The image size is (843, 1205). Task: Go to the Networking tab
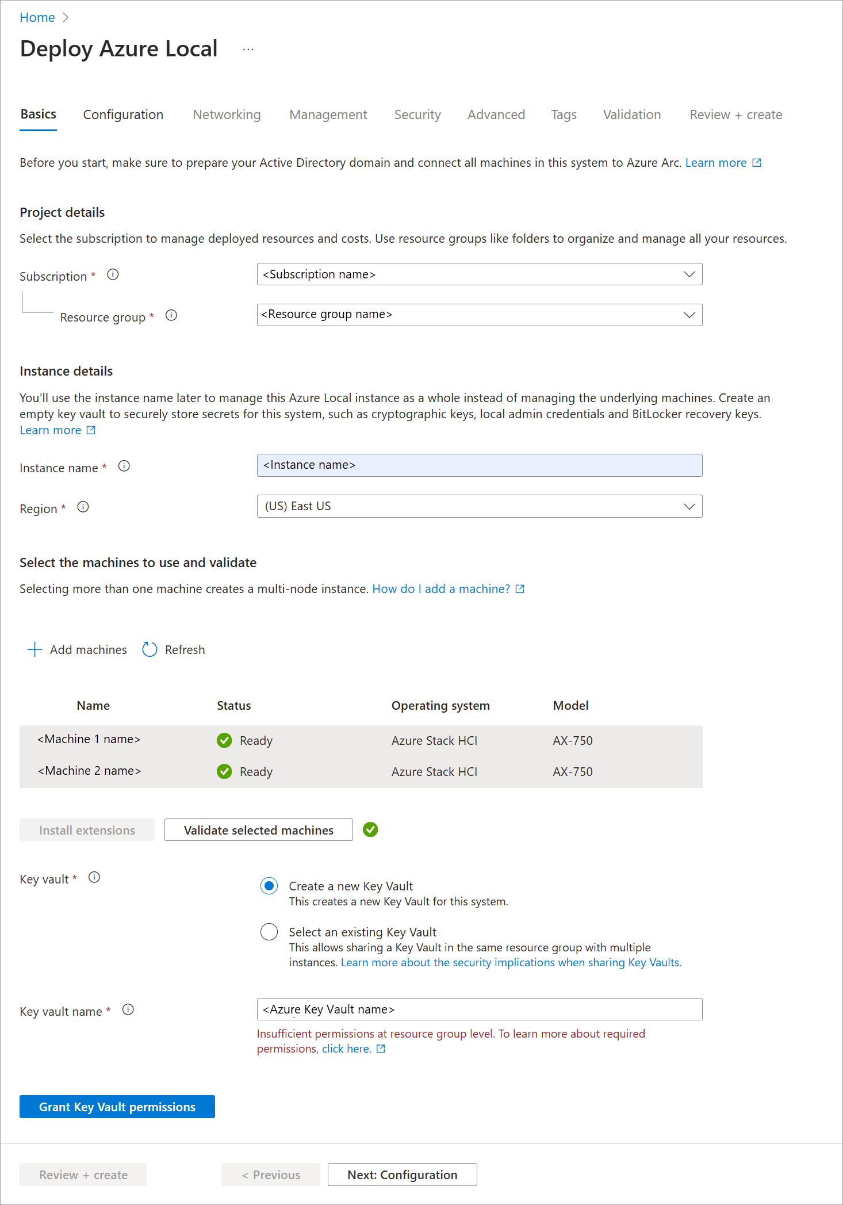coord(227,114)
